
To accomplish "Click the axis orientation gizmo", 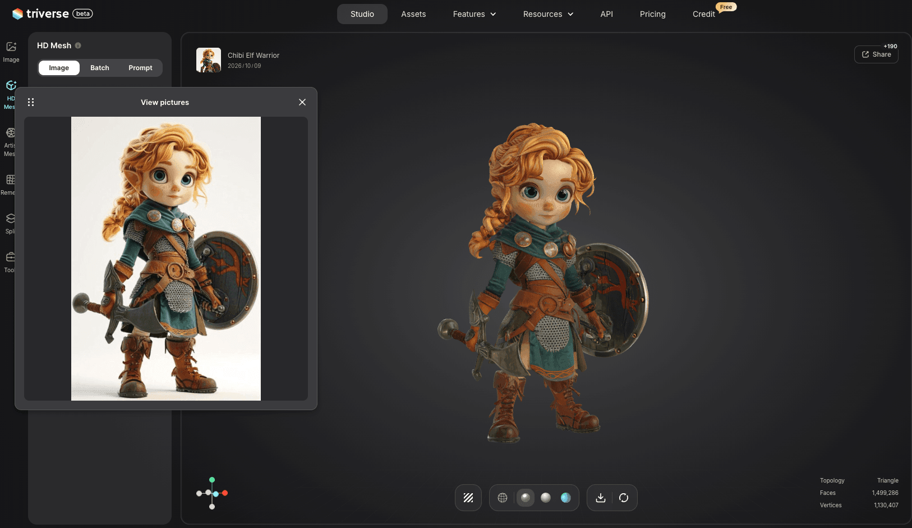I will [212, 493].
